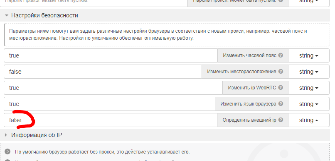
Task: Click the Изменить ip WebRTC label
Action: 252,88
